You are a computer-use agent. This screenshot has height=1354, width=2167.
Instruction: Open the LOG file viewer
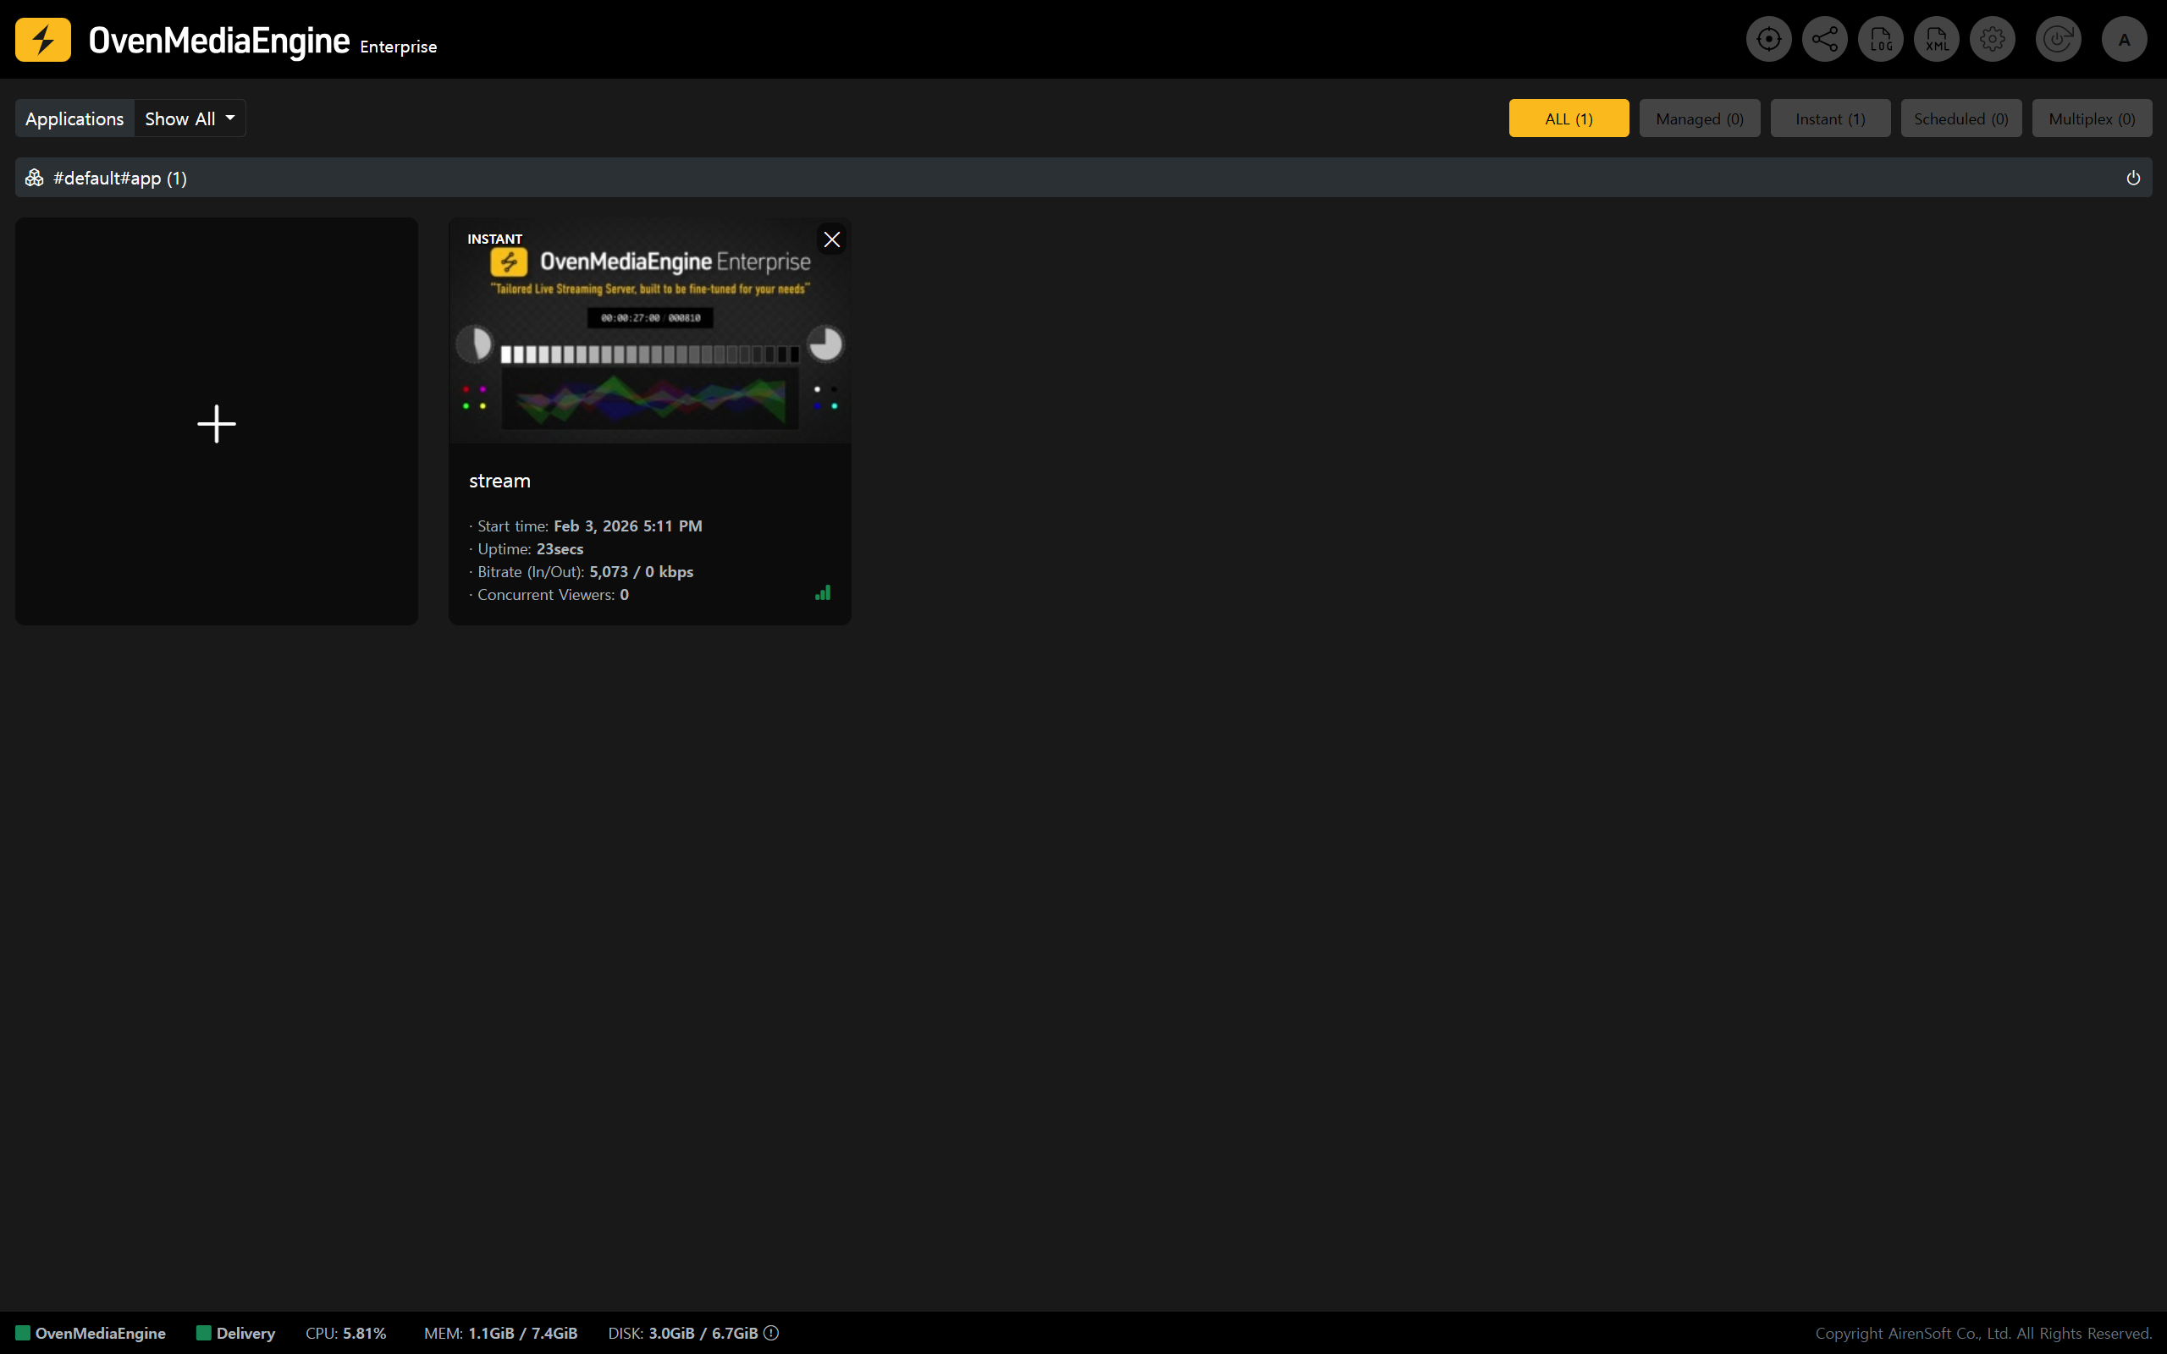[x=1880, y=40]
